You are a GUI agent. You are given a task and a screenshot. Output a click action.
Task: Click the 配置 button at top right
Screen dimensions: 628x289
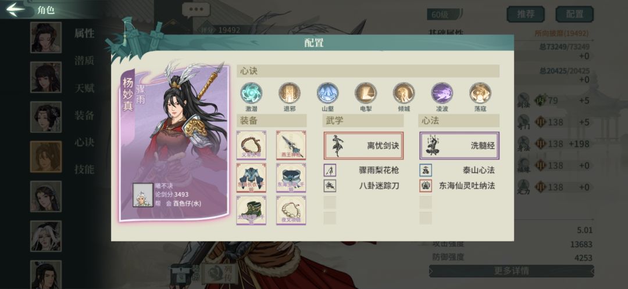click(x=575, y=14)
